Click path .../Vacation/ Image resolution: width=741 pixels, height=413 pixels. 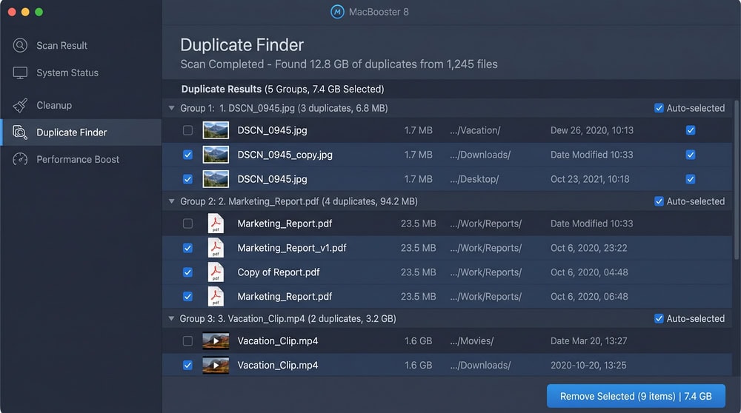[x=475, y=130]
